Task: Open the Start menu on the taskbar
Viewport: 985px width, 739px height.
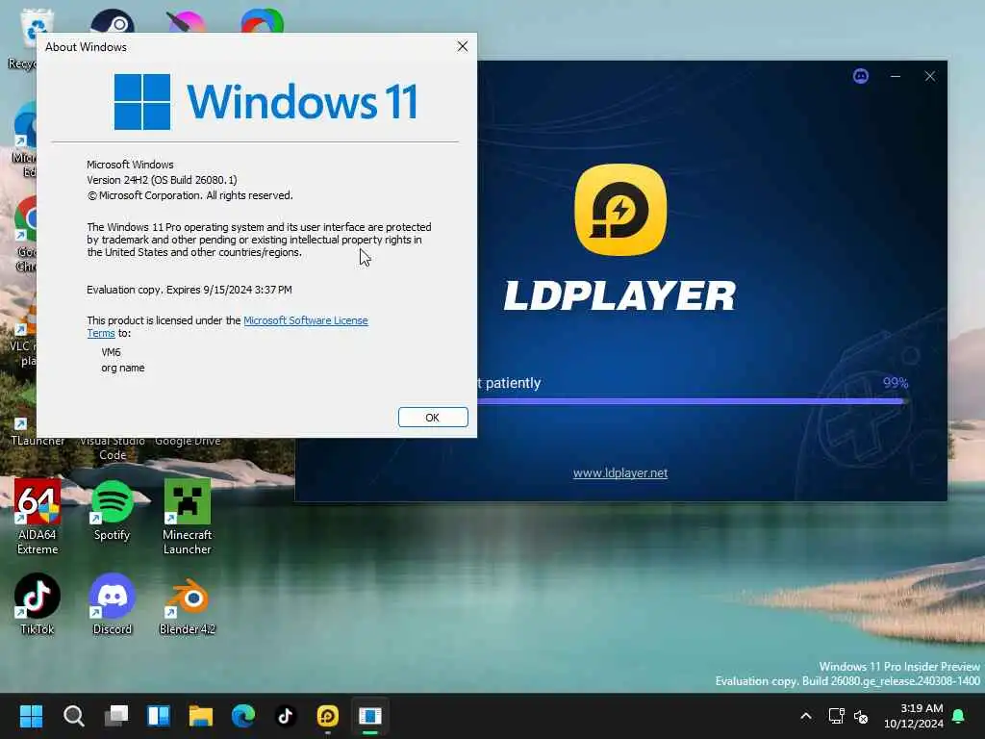Action: pos(31,716)
